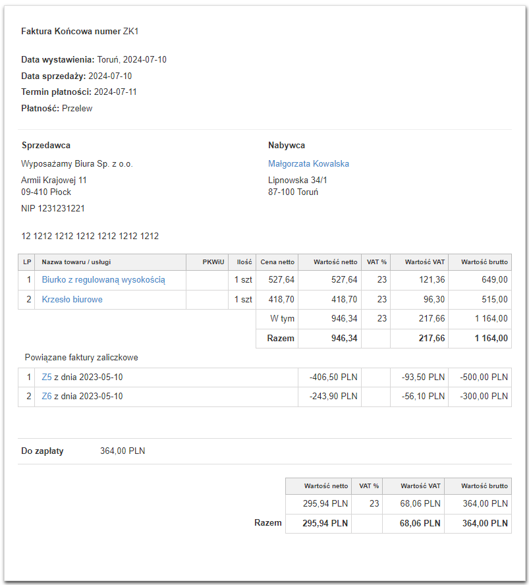Screen dimensions: 529x585
Task: Click the Do zapłaty label
Action: (x=42, y=451)
